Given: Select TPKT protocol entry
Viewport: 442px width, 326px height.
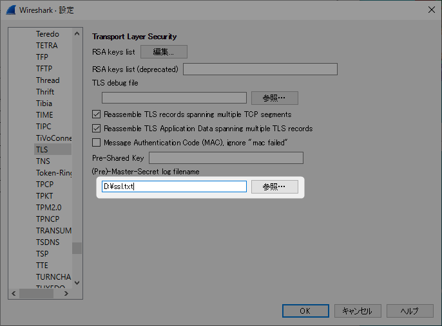Looking at the screenshot, I should (x=44, y=195).
